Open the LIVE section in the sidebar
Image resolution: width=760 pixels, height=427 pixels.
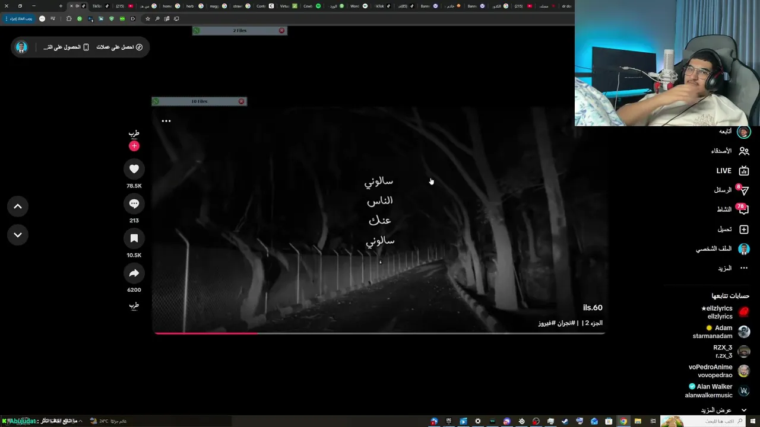click(732, 171)
